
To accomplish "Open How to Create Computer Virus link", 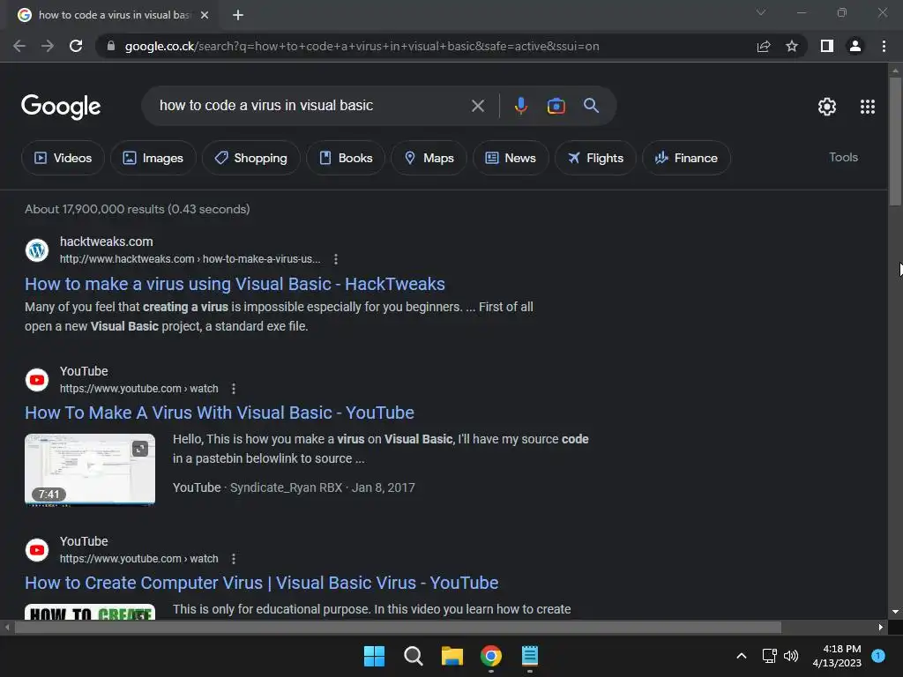I will point(261,583).
